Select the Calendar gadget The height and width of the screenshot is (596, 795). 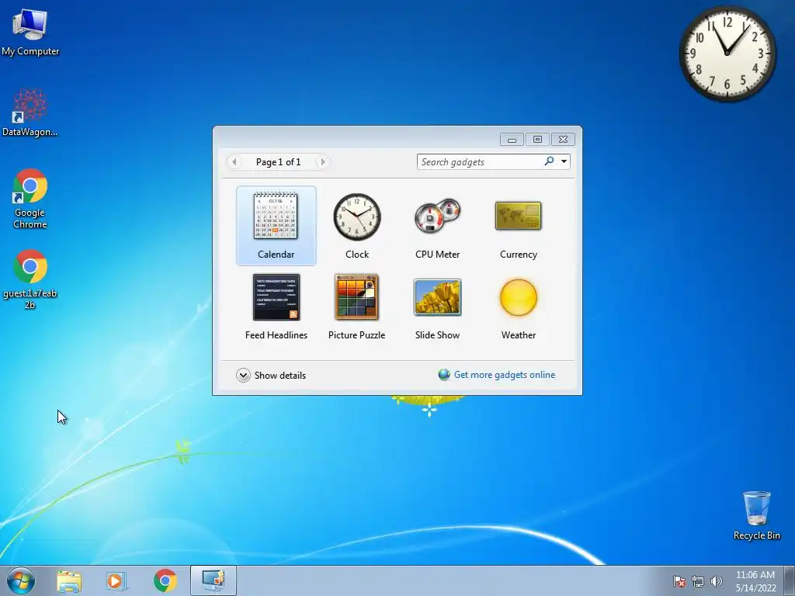276,226
